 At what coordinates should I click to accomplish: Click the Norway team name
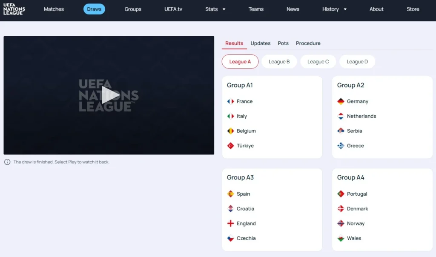pyautogui.click(x=356, y=223)
